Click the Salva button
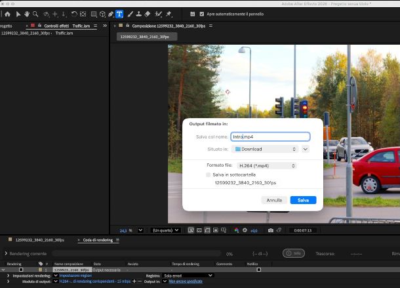Viewport: 400px width, 288px height. pyautogui.click(x=303, y=200)
